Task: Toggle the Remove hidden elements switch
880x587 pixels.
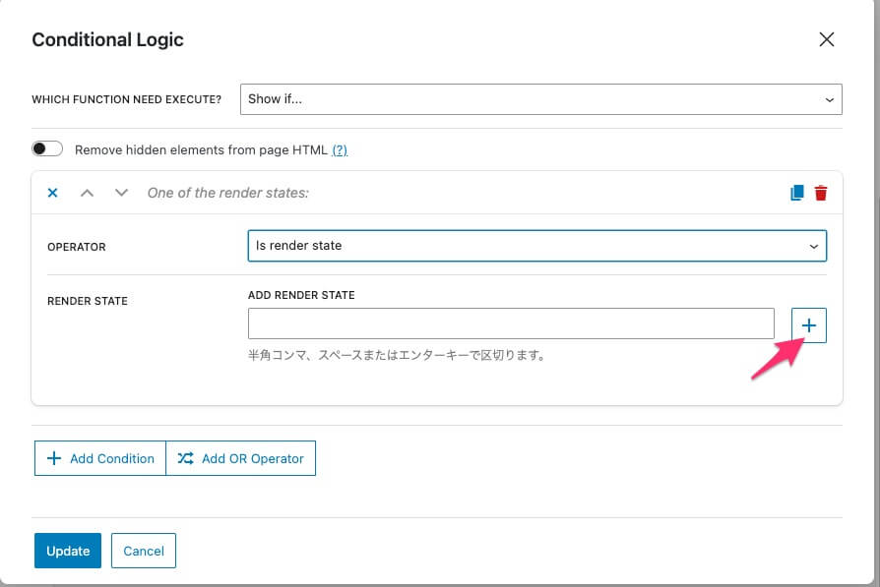Action: click(x=47, y=149)
